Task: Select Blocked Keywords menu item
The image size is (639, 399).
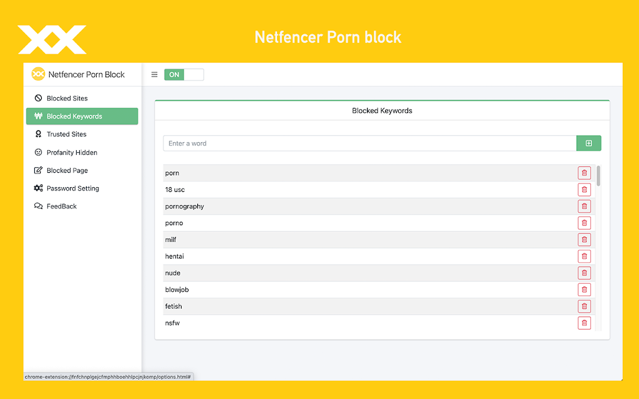Action: (x=82, y=116)
